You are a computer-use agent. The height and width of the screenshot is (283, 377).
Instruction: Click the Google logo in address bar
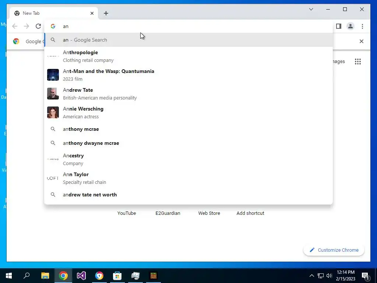pos(53,26)
